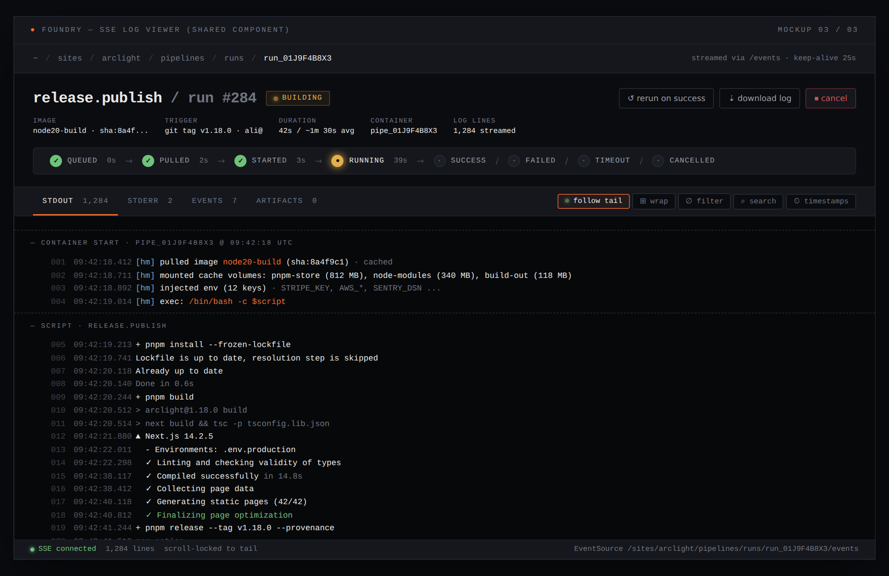Download the log file
The height and width of the screenshot is (576, 889).
click(759, 98)
